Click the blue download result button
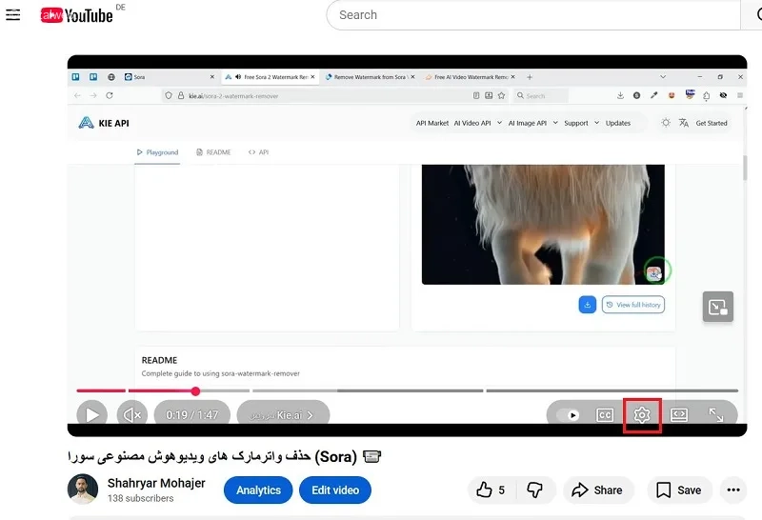The height and width of the screenshot is (520, 762). pyautogui.click(x=587, y=305)
